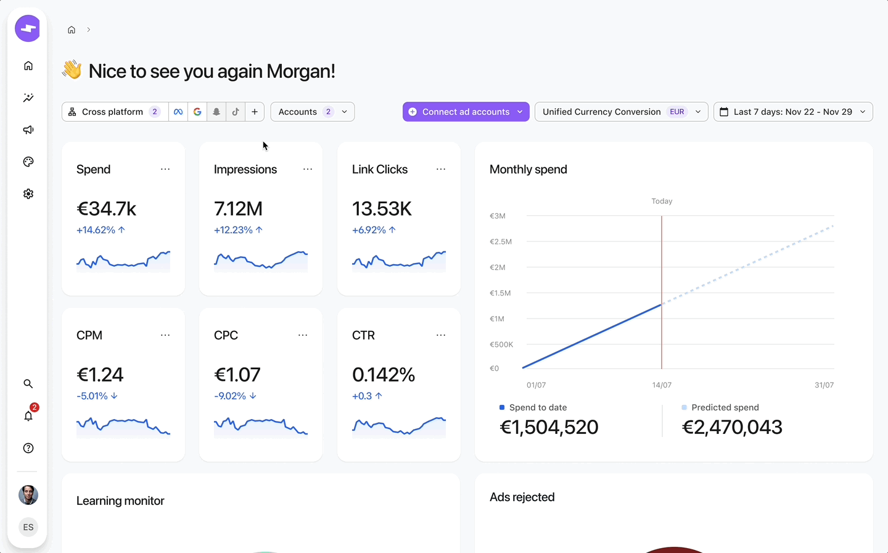The image size is (888, 553).
Task: Click the 7.12M Impressions value
Action: point(238,209)
